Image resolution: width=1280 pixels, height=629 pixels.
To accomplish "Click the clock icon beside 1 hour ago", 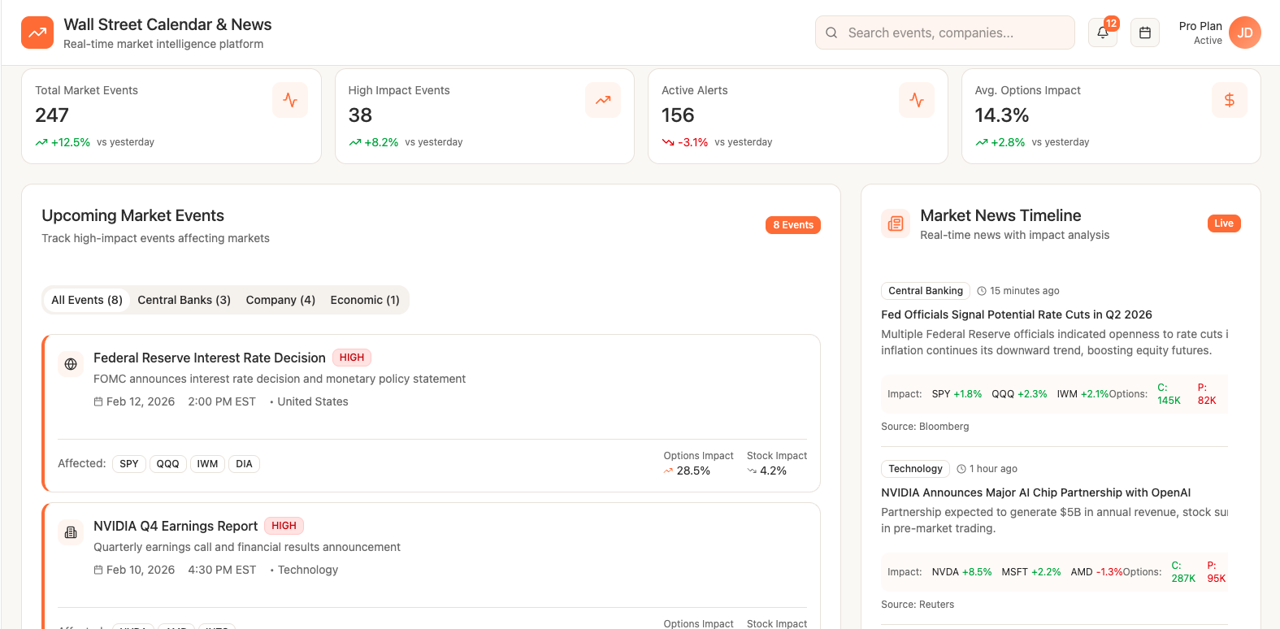I will tap(961, 469).
